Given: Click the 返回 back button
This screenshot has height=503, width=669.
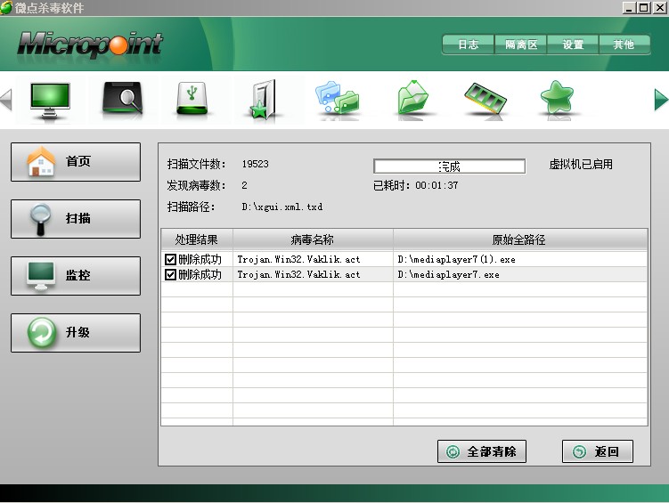Looking at the screenshot, I should coord(598,451).
